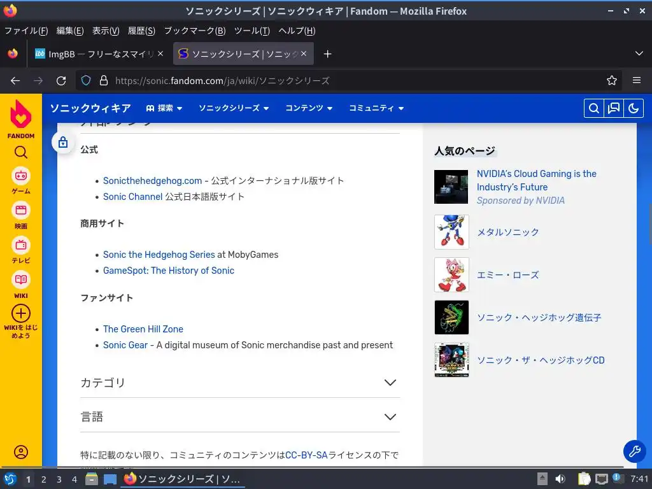Click the ソニックウィキア wiki title
The width and height of the screenshot is (652, 489).
point(90,108)
